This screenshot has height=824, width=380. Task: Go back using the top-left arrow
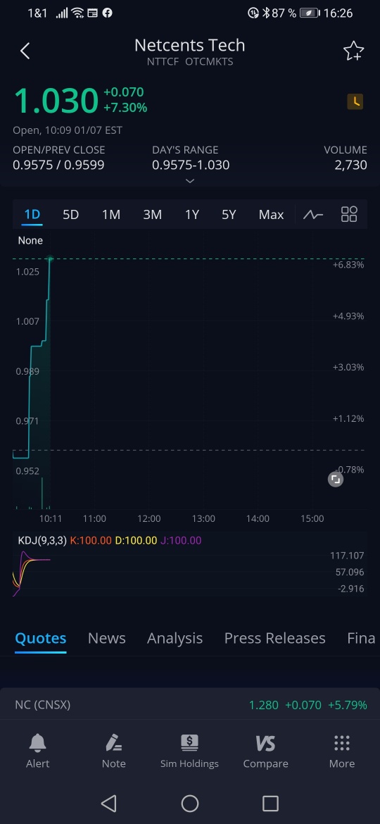tap(25, 51)
